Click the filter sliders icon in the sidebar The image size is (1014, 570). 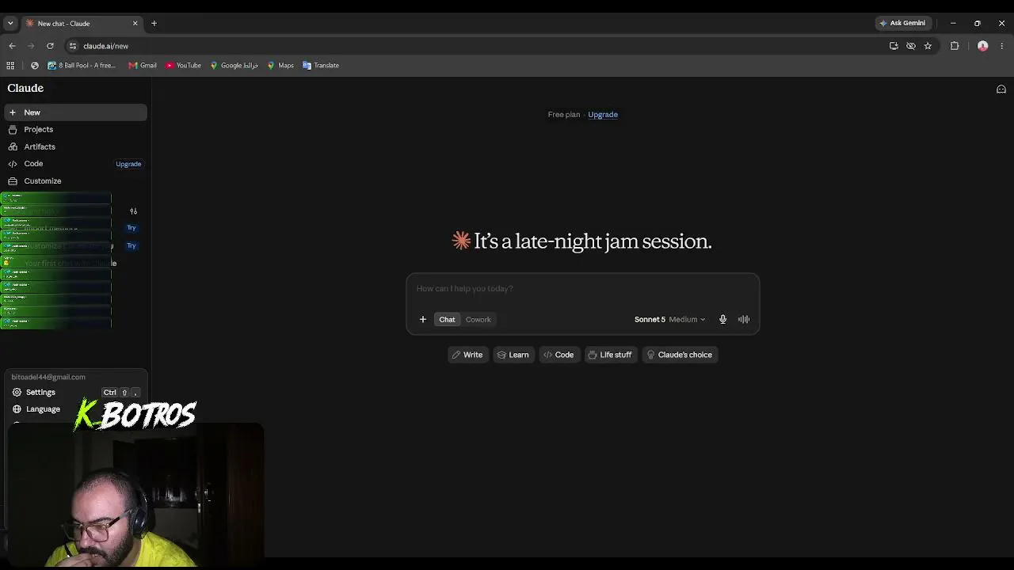[x=133, y=211]
